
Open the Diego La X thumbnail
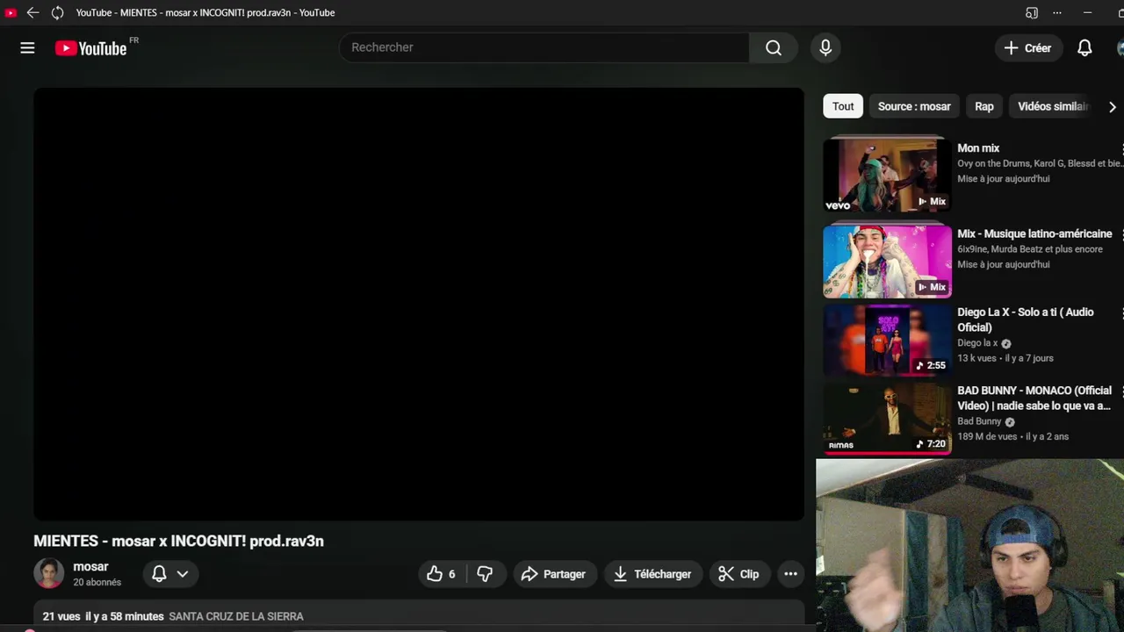(887, 340)
